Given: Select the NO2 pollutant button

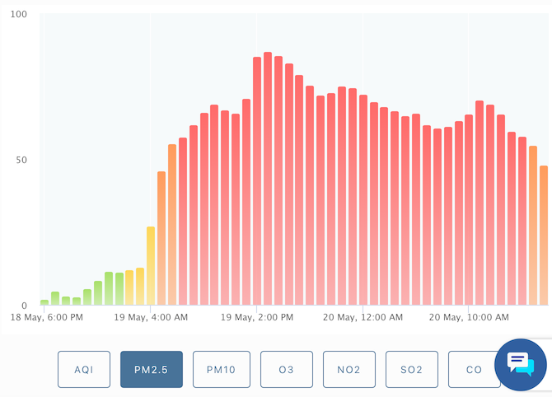Looking at the screenshot, I should click(x=349, y=369).
